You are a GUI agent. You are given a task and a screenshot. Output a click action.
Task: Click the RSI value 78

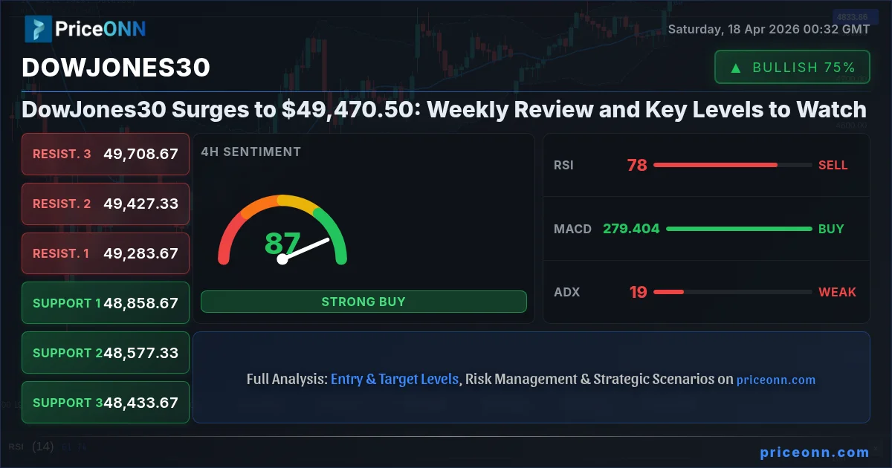[637, 165]
